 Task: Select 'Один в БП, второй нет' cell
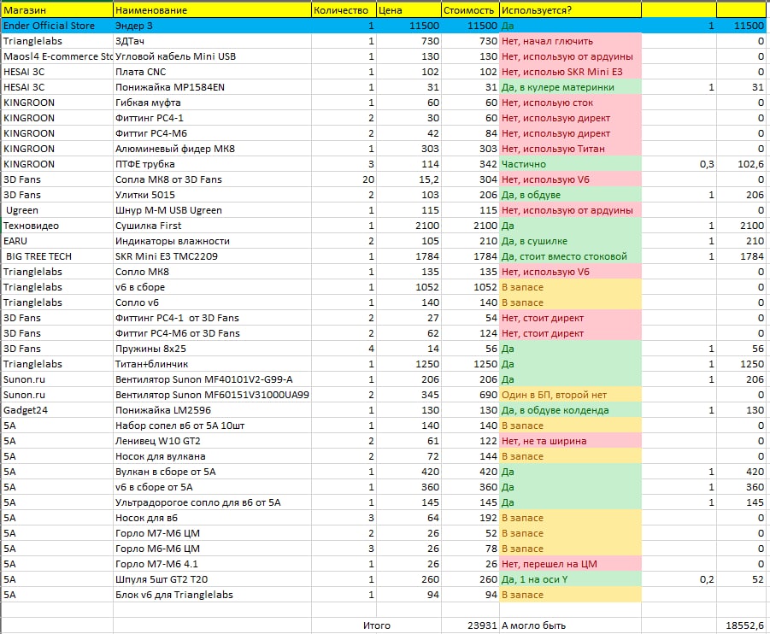(x=570, y=395)
